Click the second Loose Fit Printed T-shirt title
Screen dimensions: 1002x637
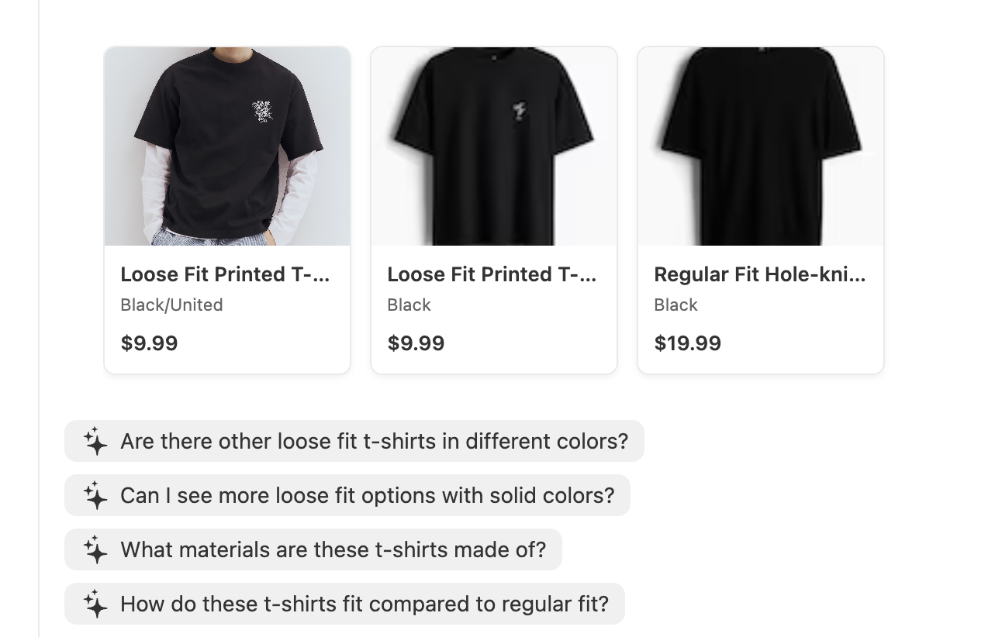[492, 274]
